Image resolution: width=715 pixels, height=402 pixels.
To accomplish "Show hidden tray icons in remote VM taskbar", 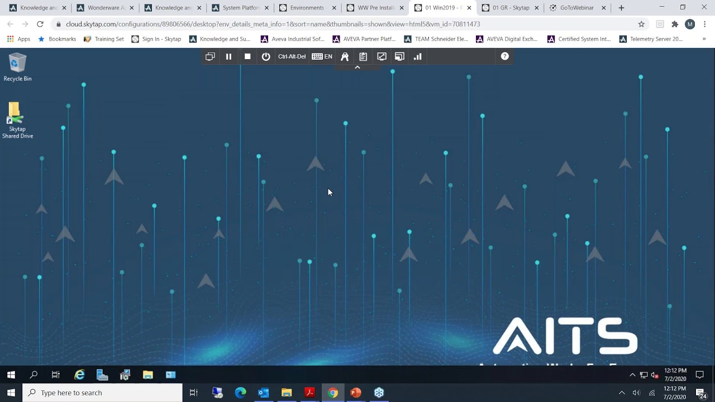I will (x=632, y=375).
